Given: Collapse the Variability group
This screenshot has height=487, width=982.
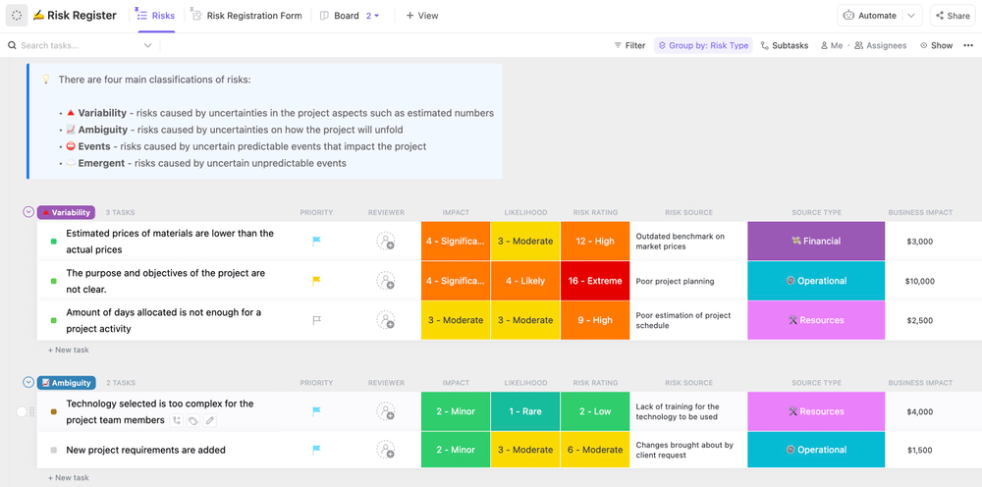Looking at the screenshot, I should [x=28, y=212].
